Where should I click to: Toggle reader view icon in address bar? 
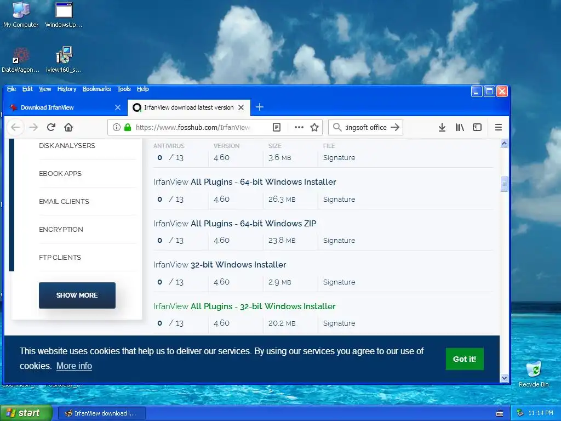pyautogui.click(x=277, y=127)
